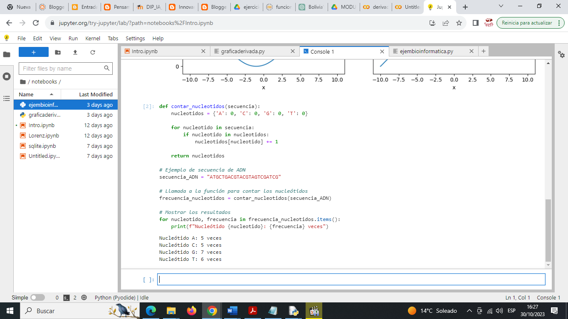Open the View menu
Screen dimensions: 568x319
click(55, 38)
